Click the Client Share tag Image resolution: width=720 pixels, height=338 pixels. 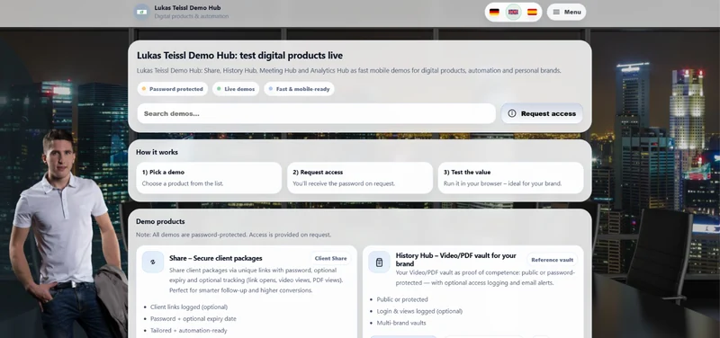point(330,258)
